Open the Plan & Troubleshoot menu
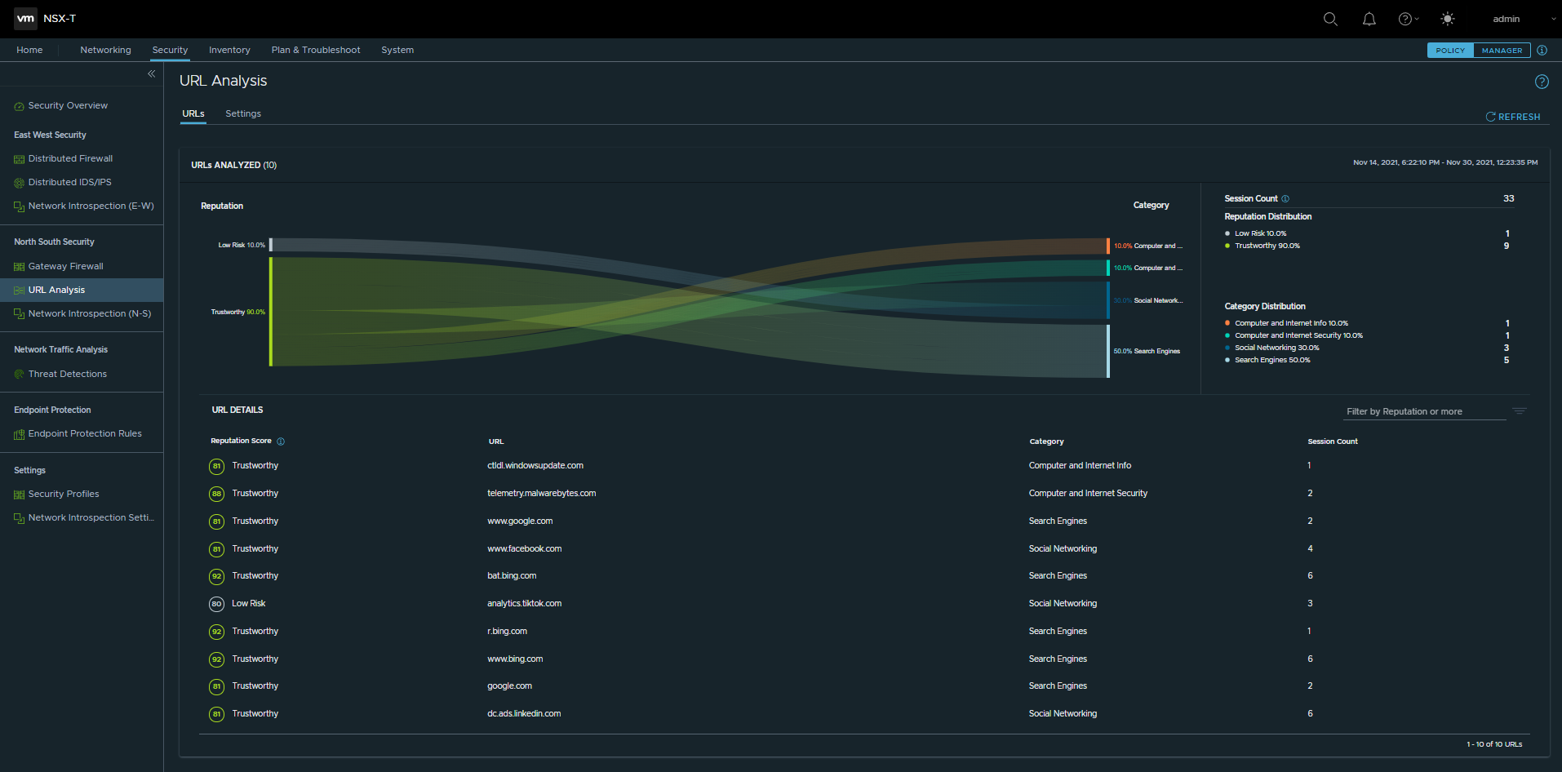Image resolution: width=1562 pixels, height=772 pixels. coord(316,50)
